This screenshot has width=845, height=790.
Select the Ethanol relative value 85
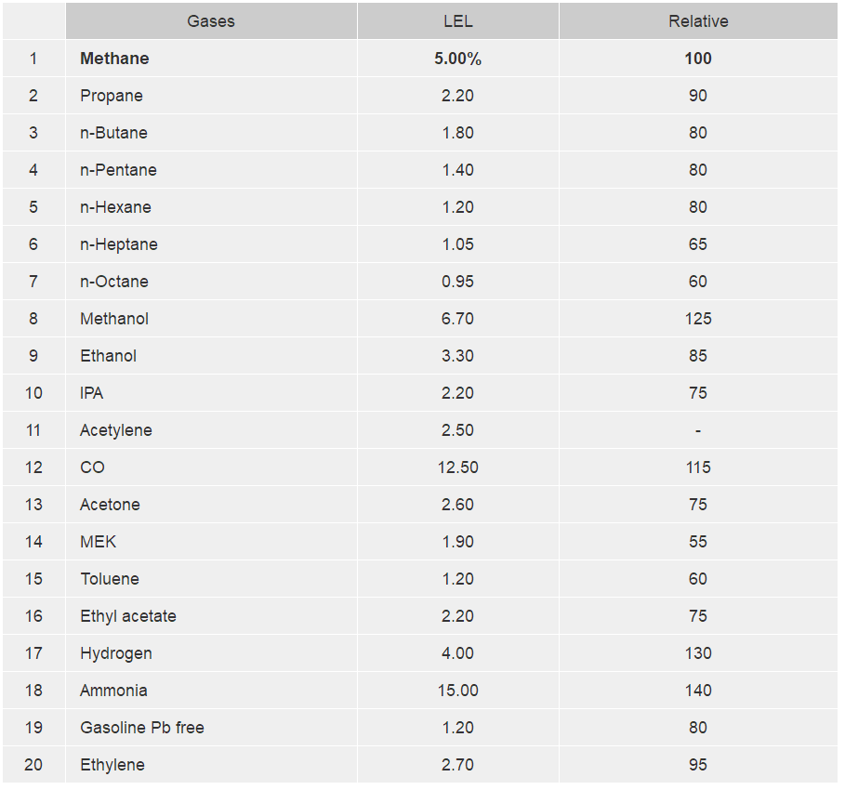[698, 356]
